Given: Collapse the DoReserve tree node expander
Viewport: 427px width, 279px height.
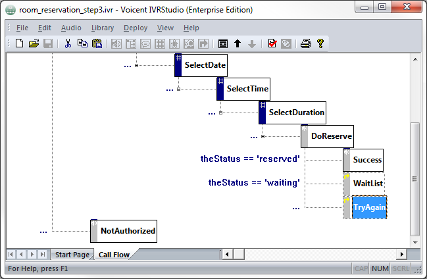Looking at the screenshot, I should 263,137.
